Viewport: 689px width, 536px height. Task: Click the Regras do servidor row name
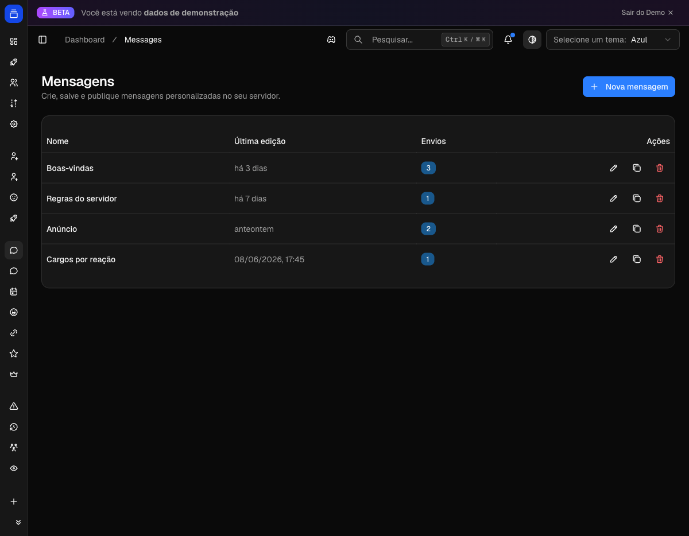click(82, 199)
